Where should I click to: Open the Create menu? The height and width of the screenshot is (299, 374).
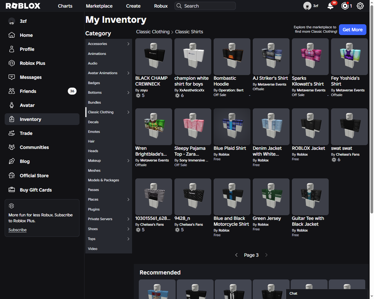tap(133, 6)
